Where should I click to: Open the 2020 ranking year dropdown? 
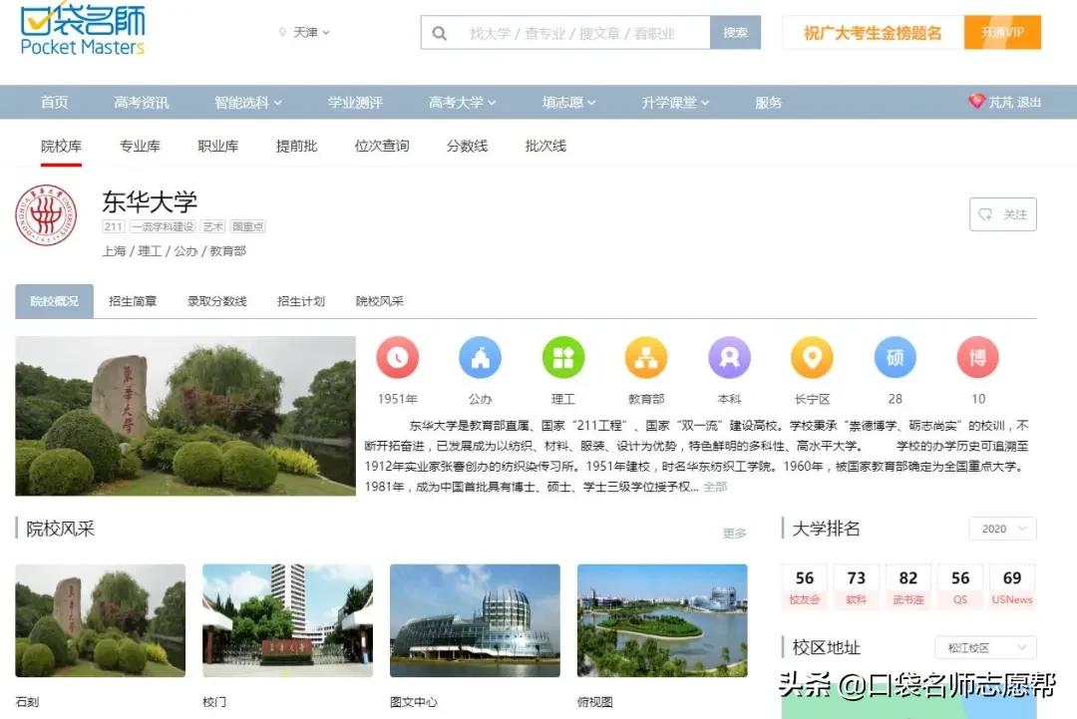(1001, 529)
